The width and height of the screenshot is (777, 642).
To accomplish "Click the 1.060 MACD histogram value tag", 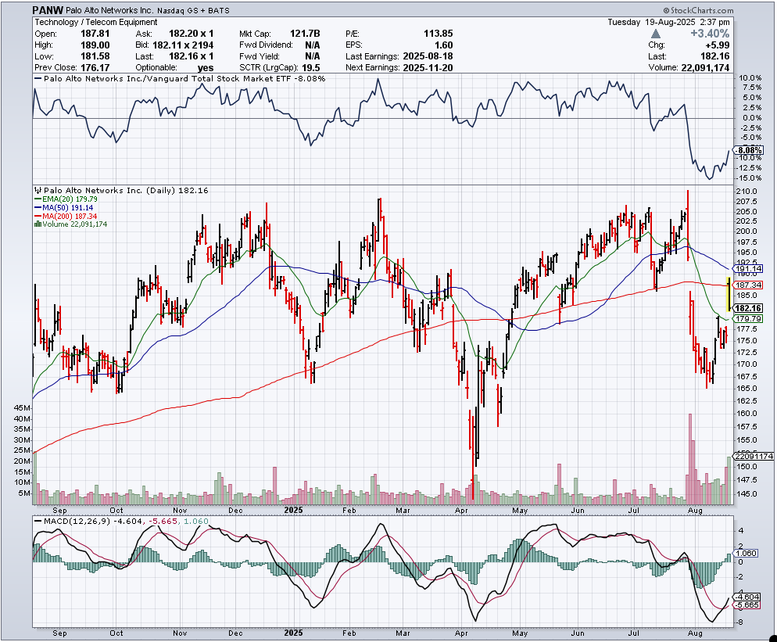I will (x=748, y=553).
